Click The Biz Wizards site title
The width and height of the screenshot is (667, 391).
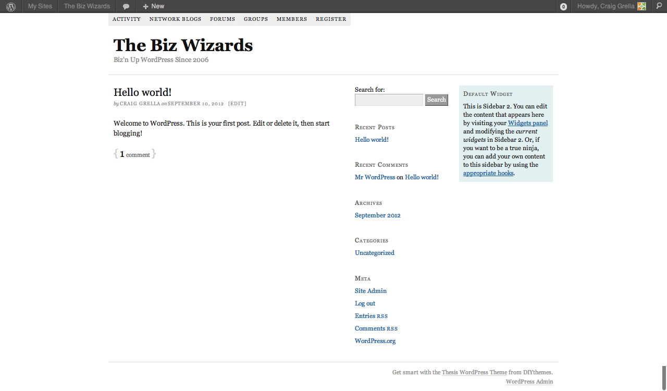click(x=183, y=45)
